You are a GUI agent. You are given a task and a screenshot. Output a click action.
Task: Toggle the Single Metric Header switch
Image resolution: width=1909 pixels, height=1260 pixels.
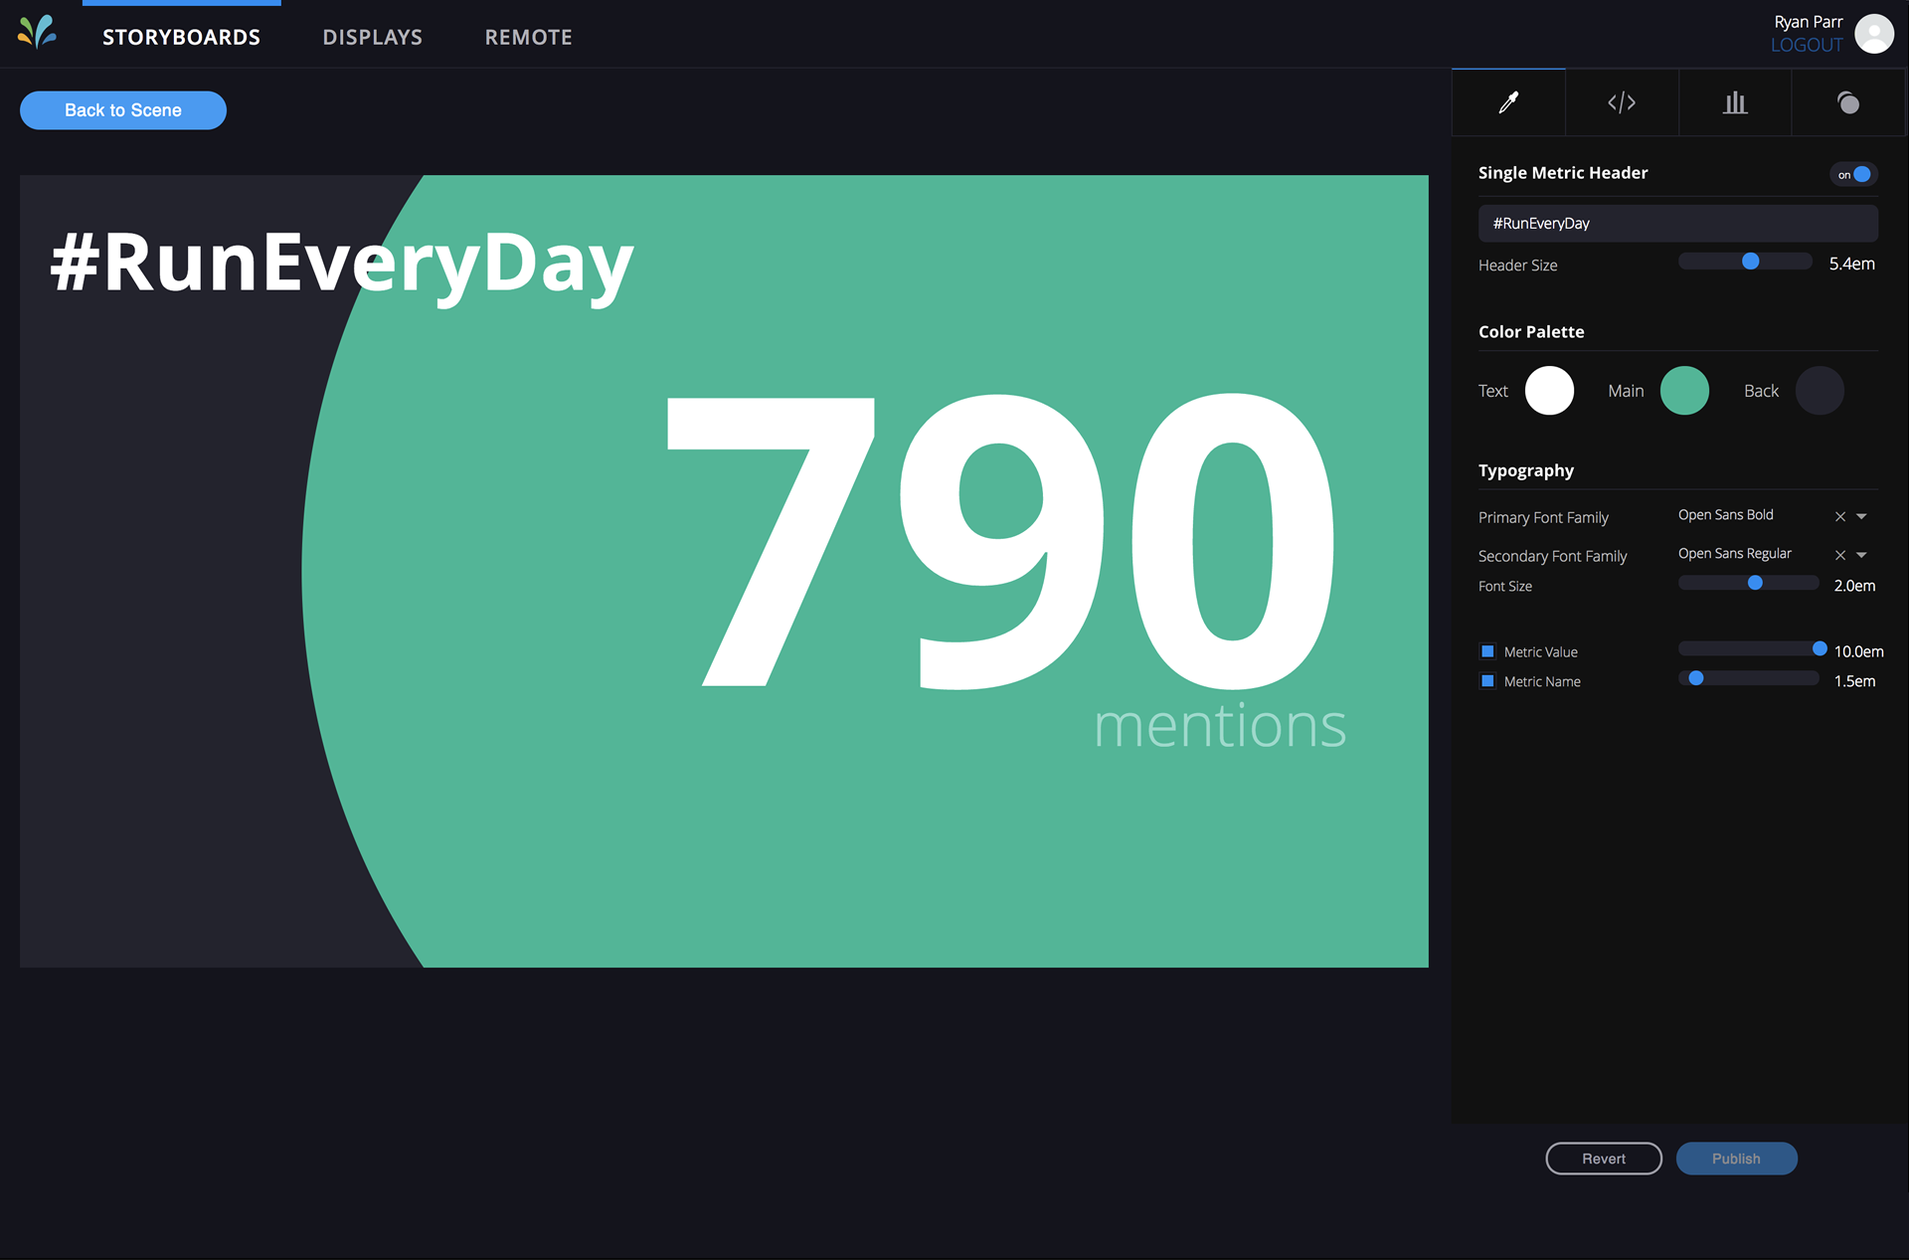(1853, 174)
